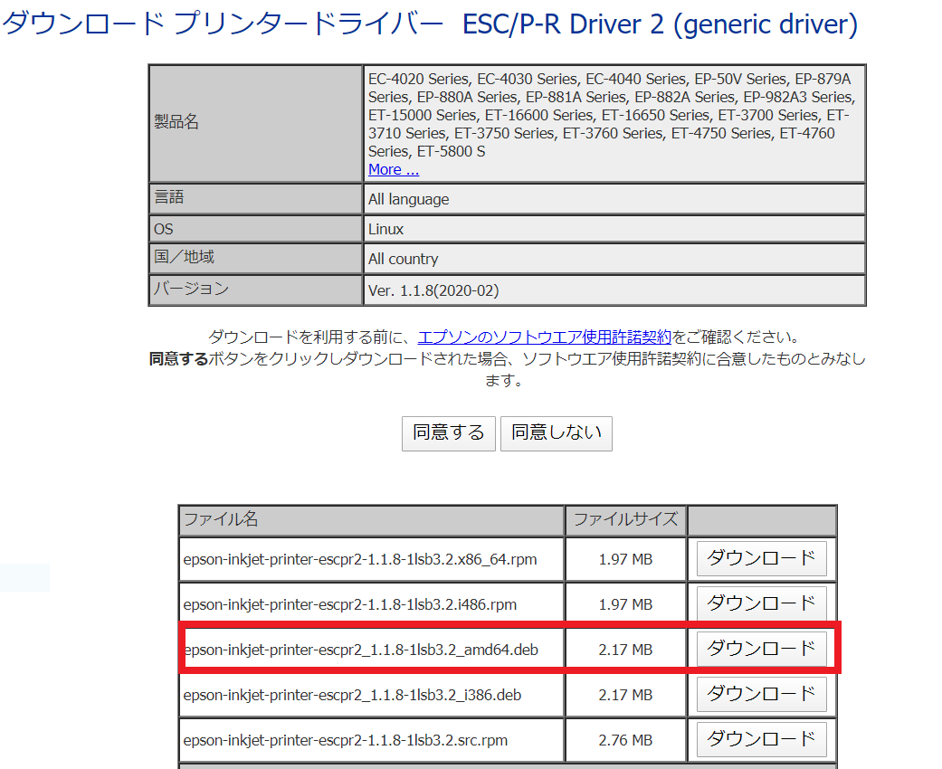Open the More ... product list link
942x769 pixels.
pyautogui.click(x=394, y=170)
